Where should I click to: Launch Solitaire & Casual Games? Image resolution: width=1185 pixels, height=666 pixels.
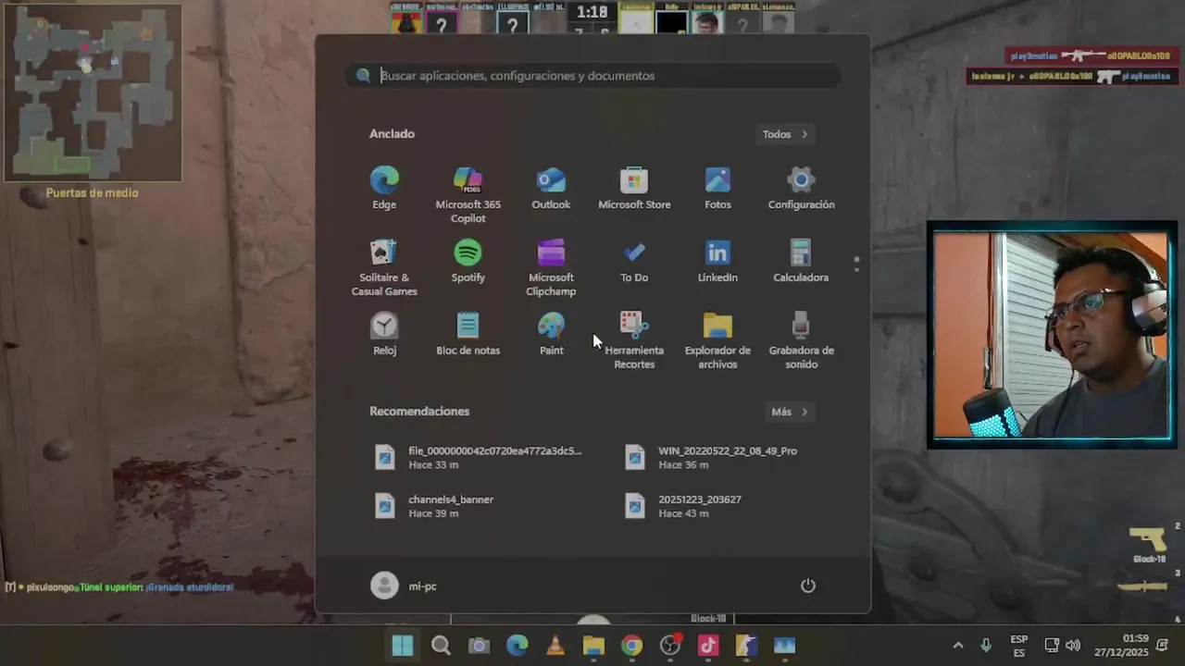click(x=384, y=268)
